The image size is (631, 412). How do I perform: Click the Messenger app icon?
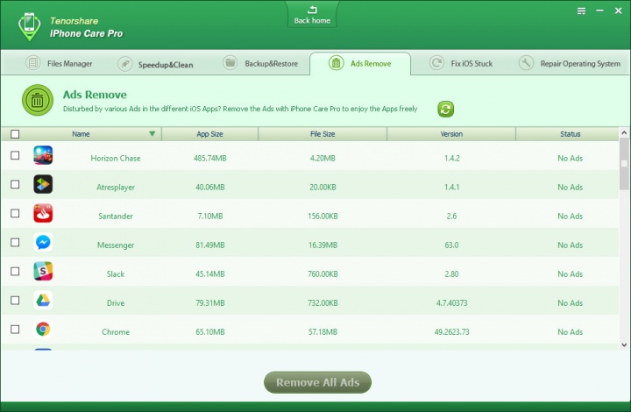coord(43,242)
